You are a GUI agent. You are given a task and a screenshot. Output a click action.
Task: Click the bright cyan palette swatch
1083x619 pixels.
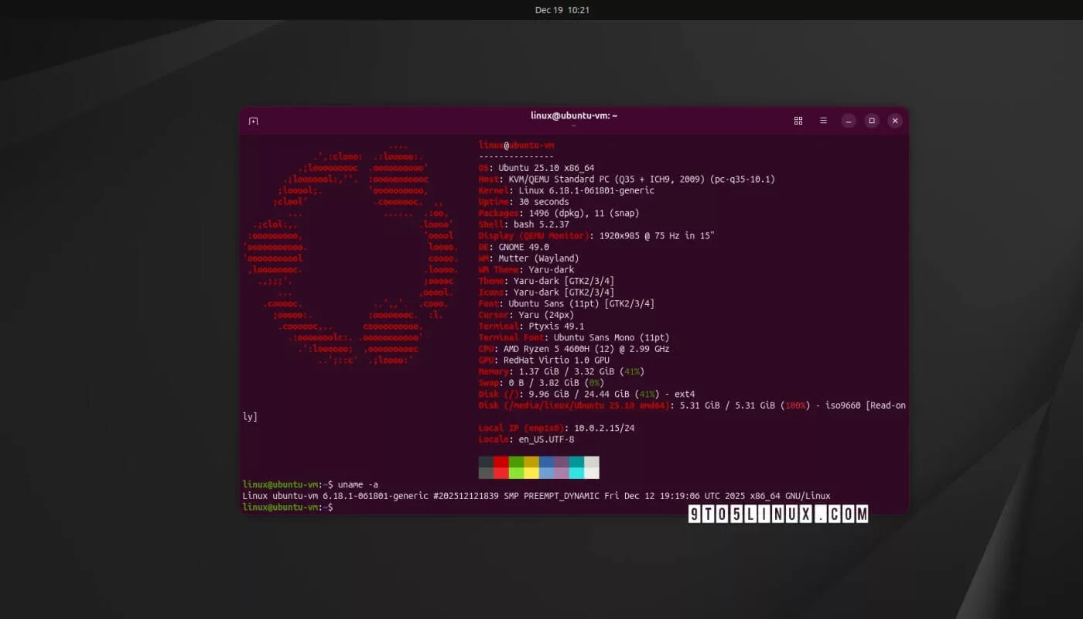[x=576, y=473]
